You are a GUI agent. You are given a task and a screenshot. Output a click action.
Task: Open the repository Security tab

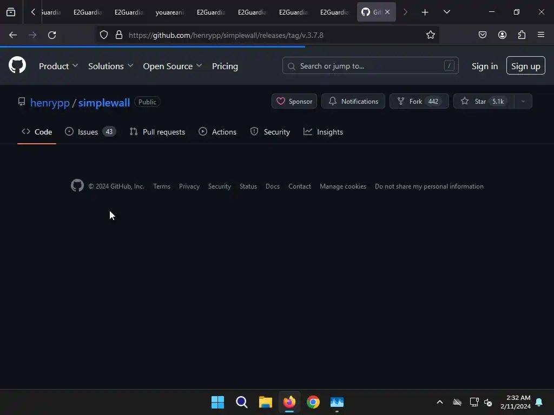pyautogui.click(x=270, y=132)
